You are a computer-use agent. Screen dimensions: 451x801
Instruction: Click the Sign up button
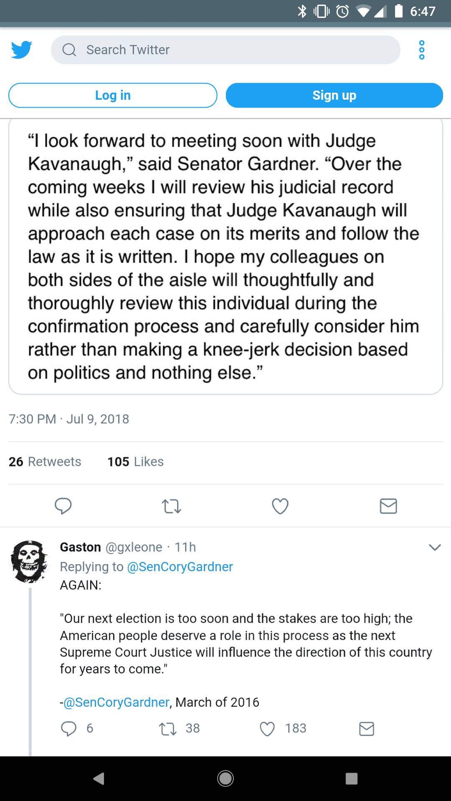pyautogui.click(x=334, y=95)
